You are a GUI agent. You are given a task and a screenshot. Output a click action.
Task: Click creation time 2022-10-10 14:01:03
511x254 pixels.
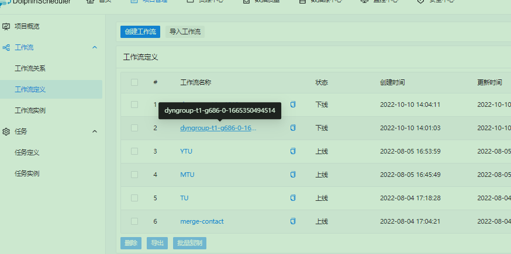pyautogui.click(x=410, y=128)
